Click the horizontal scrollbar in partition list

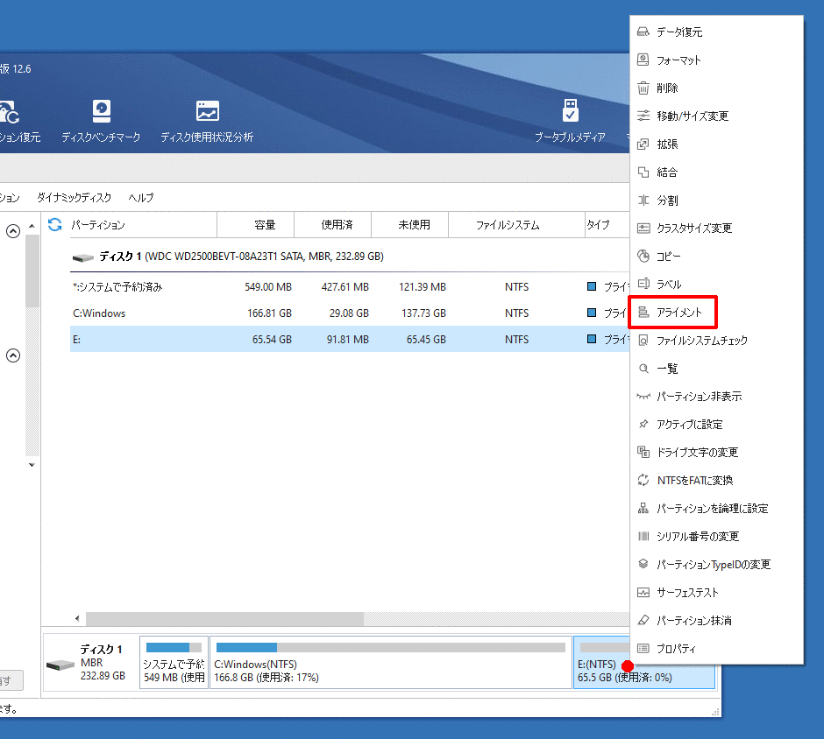tap(224, 618)
